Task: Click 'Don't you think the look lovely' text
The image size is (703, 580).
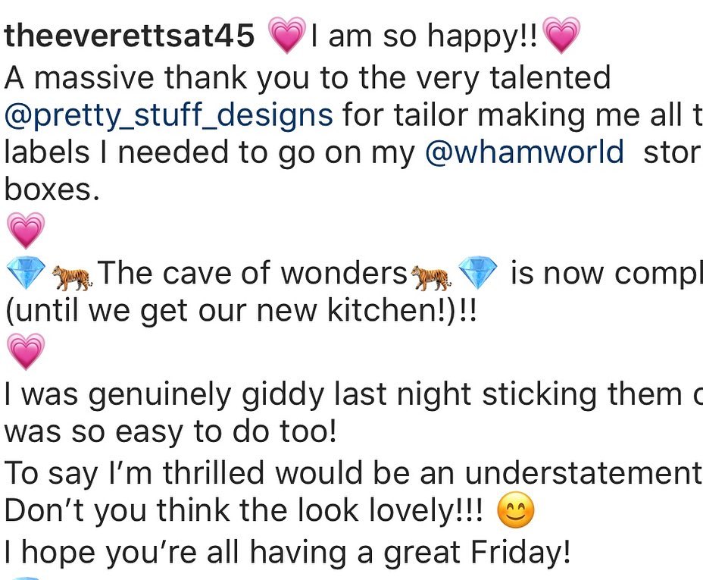Action: click(x=244, y=510)
